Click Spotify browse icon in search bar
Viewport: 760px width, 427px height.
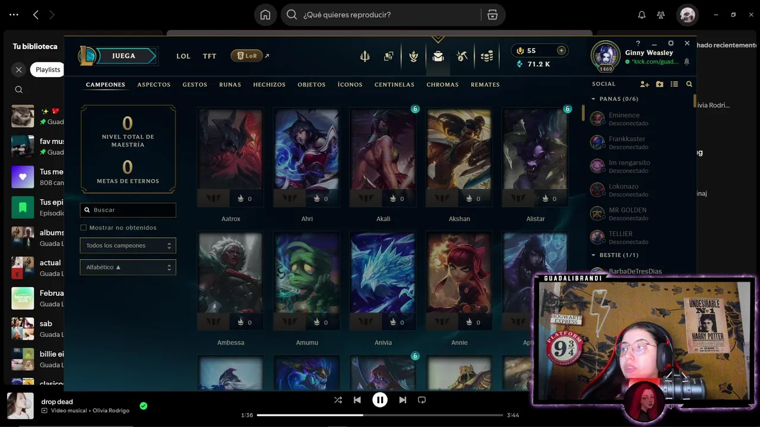click(x=492, y=15)
